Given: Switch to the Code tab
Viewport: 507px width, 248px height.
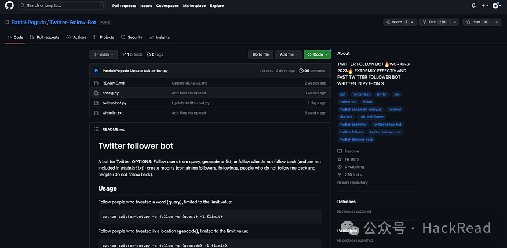Looking at the screenshot, I should [x=15, y=37].
